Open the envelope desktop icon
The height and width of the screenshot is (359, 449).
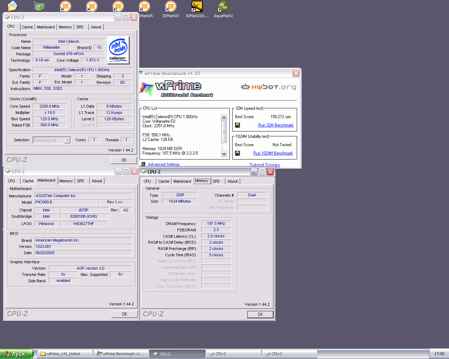(13, 6)
